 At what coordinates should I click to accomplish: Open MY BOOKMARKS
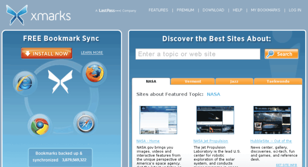click(x=266, y=10)
